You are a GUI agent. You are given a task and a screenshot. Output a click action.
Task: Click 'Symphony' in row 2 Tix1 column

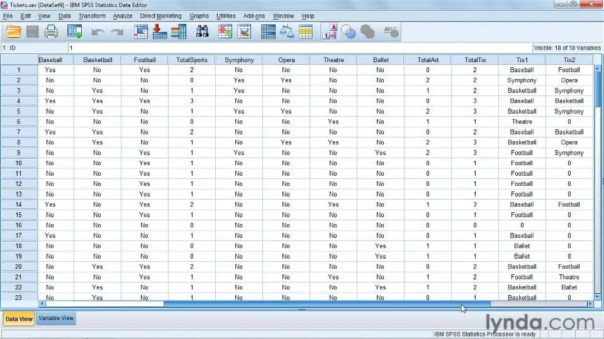click(x=522, y=80)
